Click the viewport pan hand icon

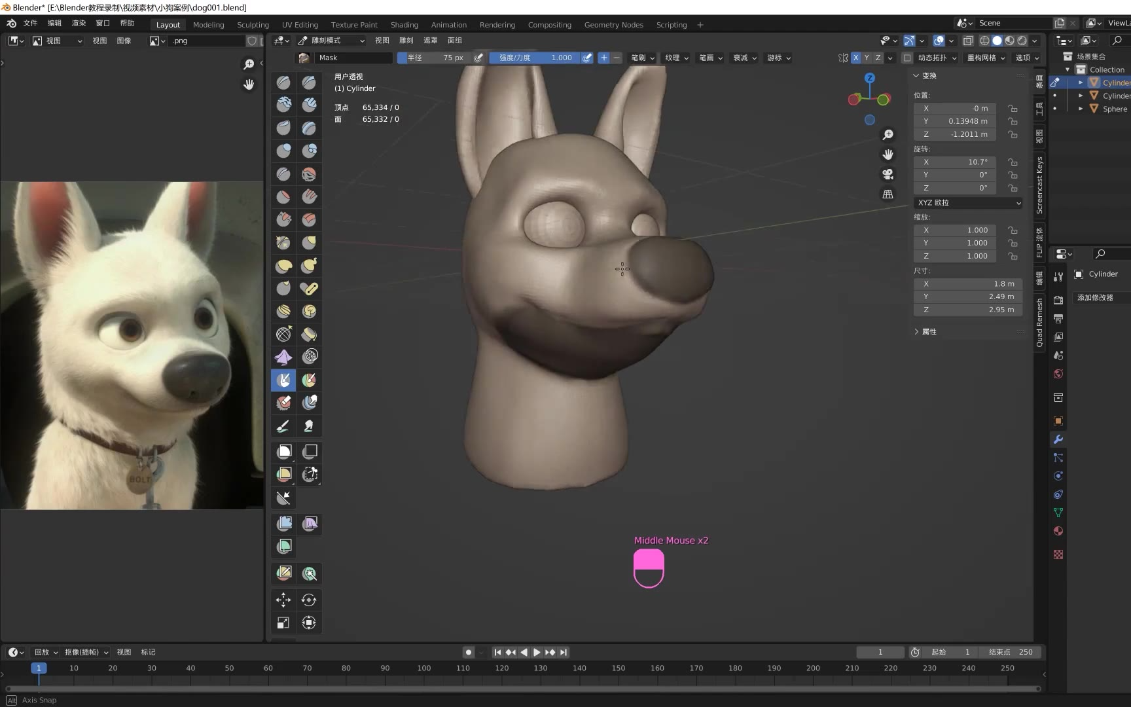(888, 154)
